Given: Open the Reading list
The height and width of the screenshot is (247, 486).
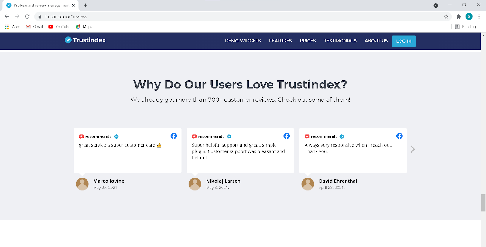Looking at the screenshot, I should click(468, 27).
